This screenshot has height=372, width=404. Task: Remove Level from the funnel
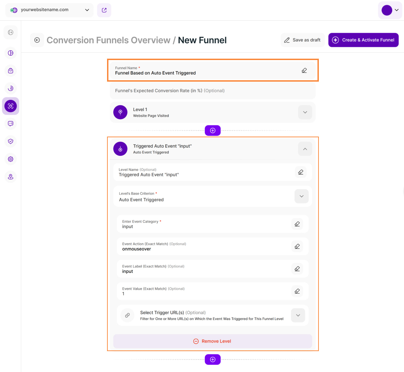pos(212,341)
